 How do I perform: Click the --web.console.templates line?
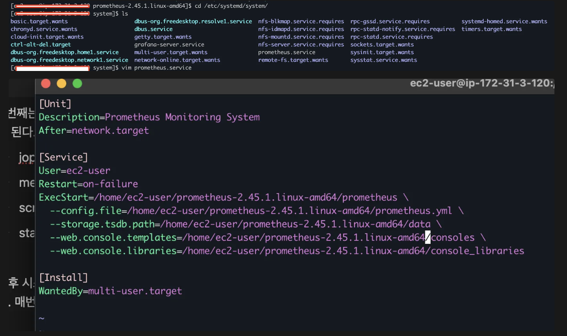point(268,238)
